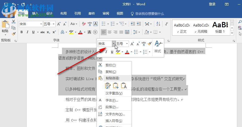Open the 布局 ribbon tab
The image size is (242, 127).
click(x=64, y=14)
